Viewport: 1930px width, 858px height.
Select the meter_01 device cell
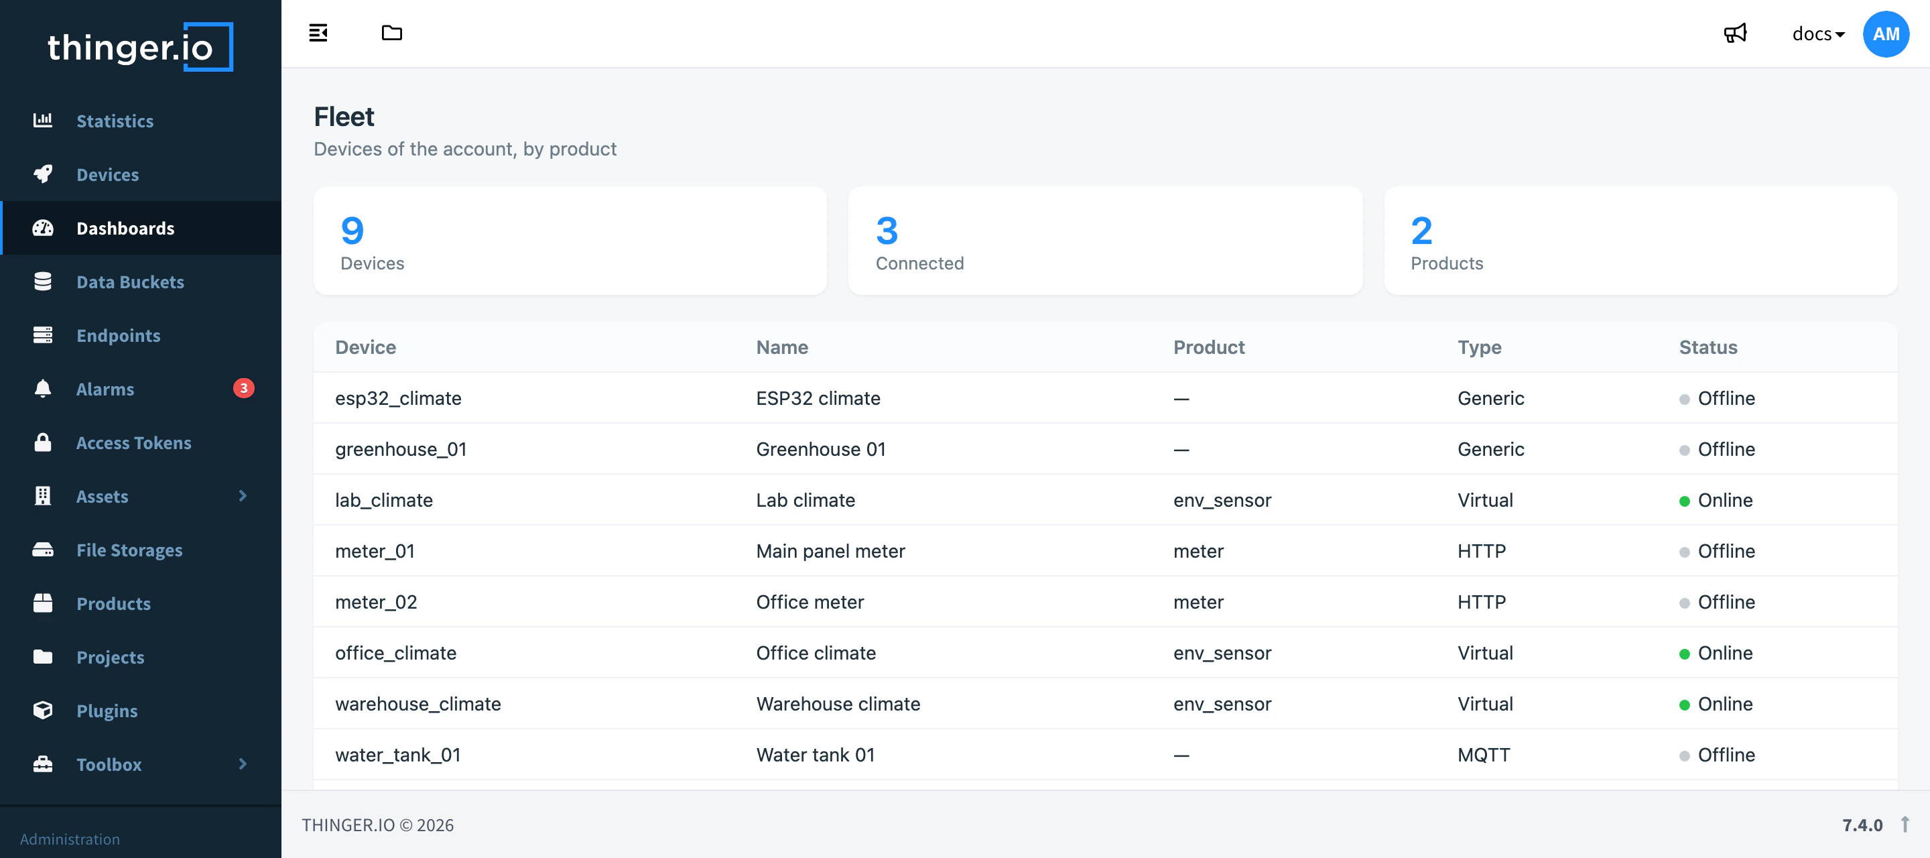(375, 551)
